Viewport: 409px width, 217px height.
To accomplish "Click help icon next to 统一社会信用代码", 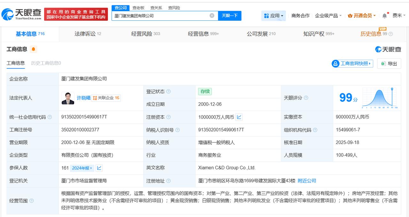I will (50, 117).
